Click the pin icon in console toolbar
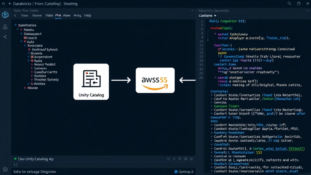 (x=174, y=159)
